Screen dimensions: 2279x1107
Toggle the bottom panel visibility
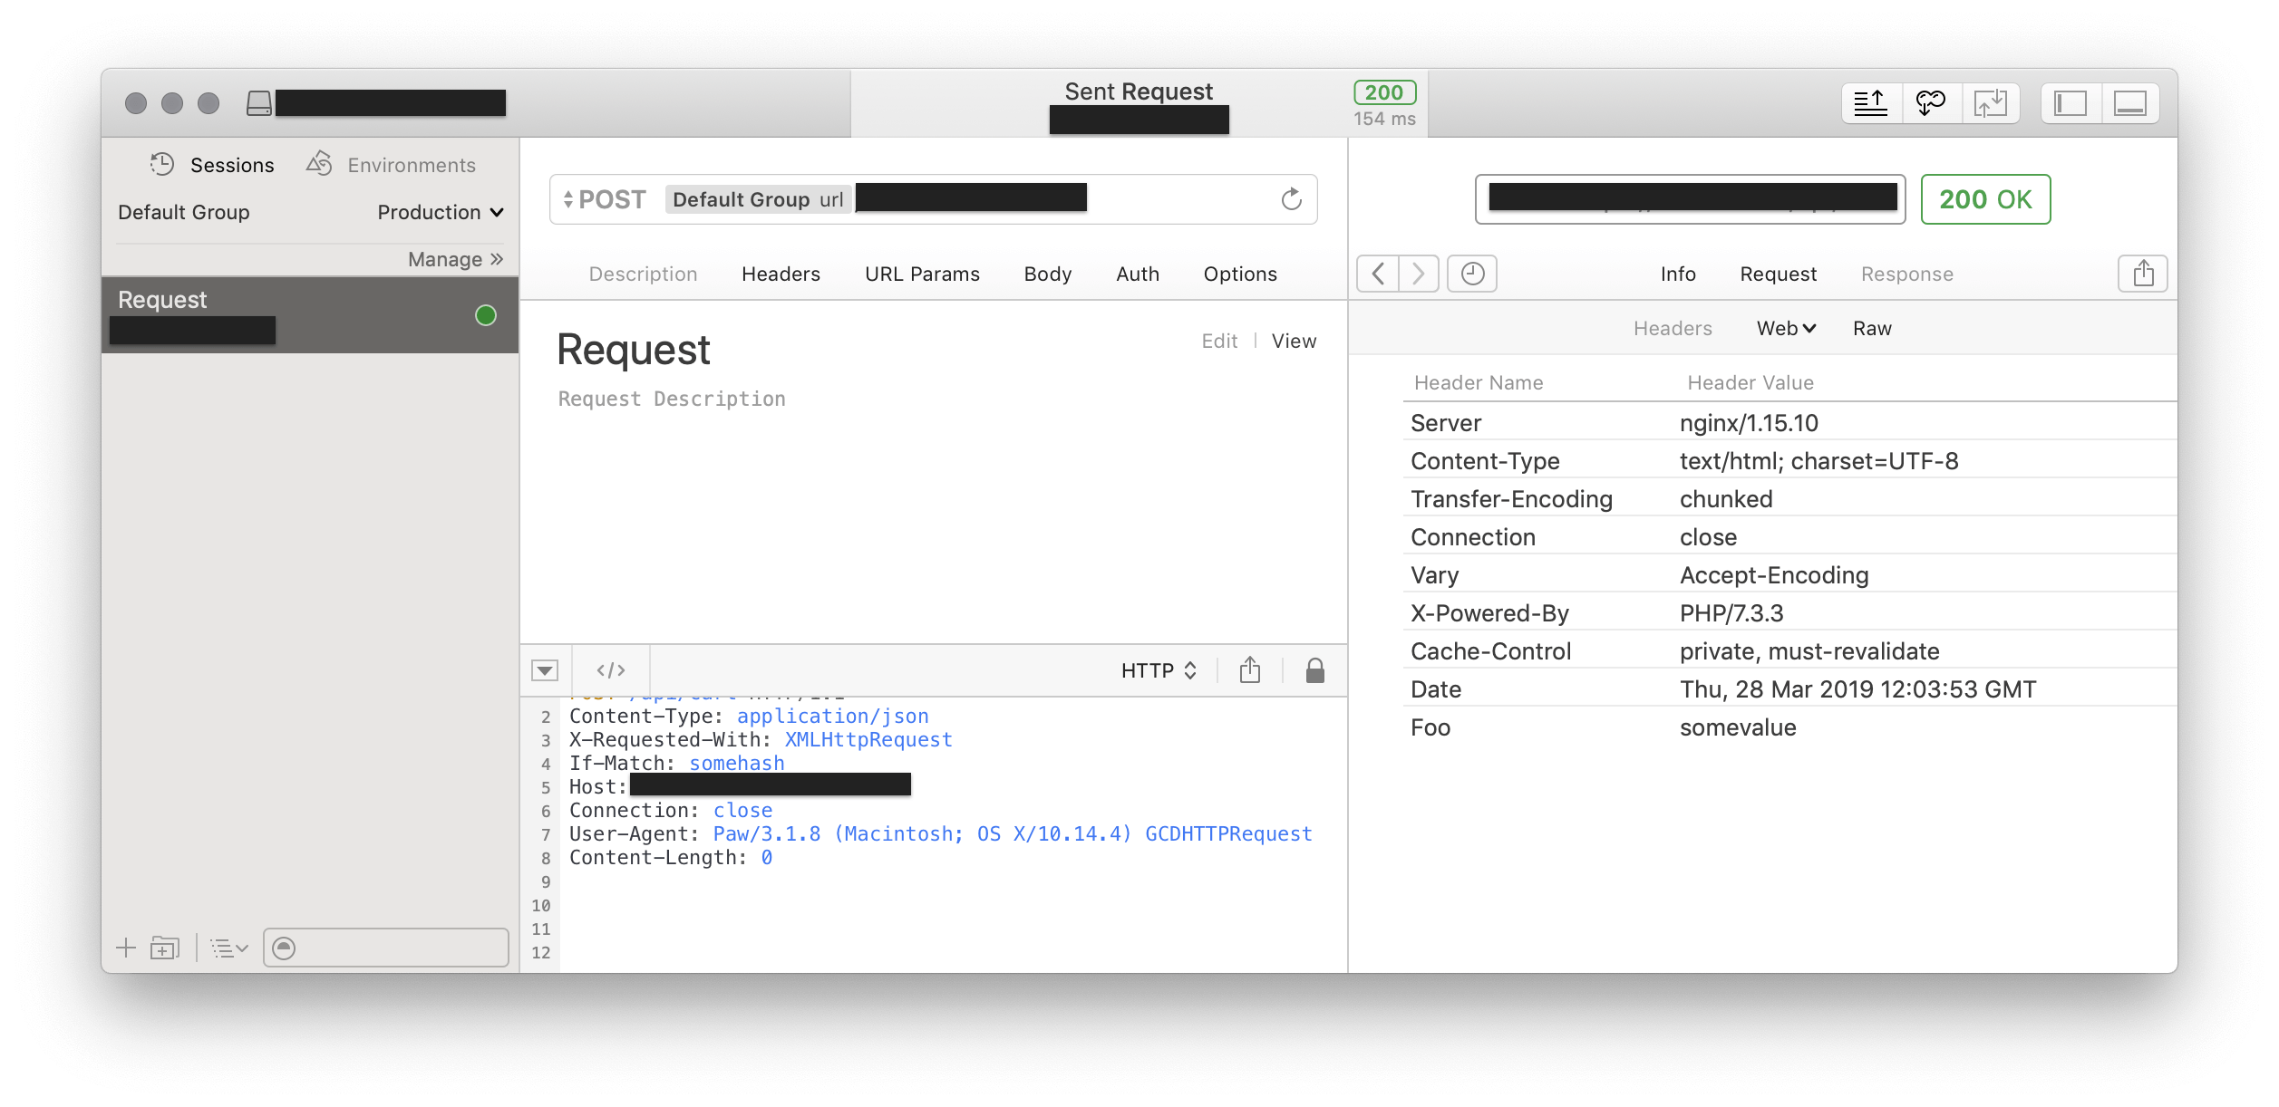(x=2129, y=103)
